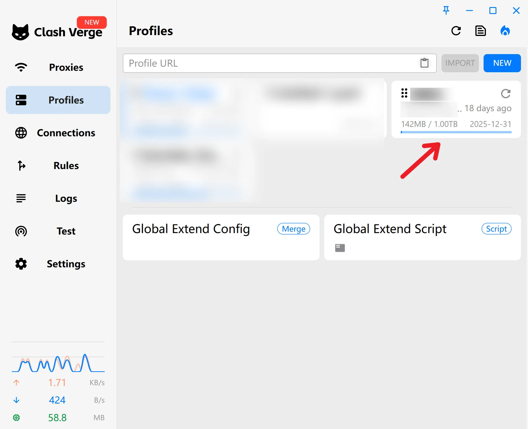This screenshot has height=429, width=528.
Task: Click the profile usage progress bar
Action: click(456, 132)
